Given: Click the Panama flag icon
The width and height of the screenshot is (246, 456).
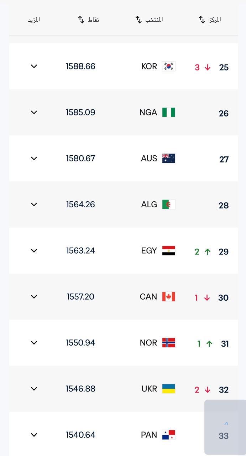Looking at the screenshot, I should pos(168,435).
